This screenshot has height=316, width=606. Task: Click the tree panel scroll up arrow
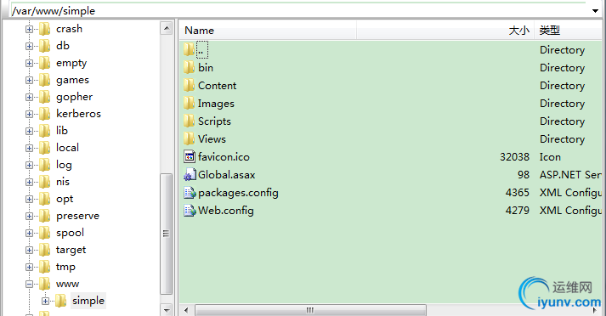pos(167,28)
